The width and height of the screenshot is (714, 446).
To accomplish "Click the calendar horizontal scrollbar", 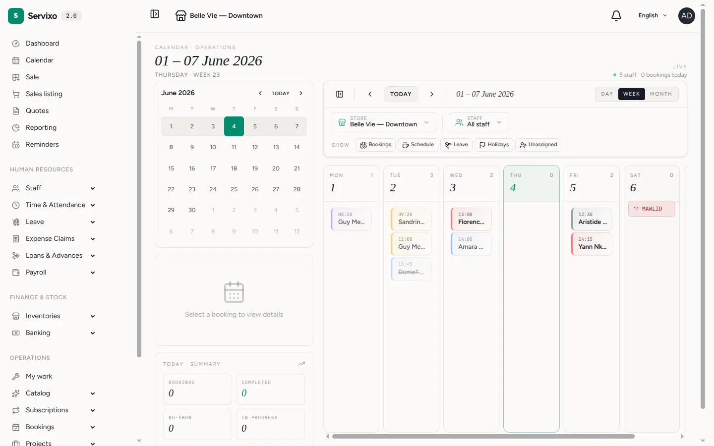I will tap(483, 437).
